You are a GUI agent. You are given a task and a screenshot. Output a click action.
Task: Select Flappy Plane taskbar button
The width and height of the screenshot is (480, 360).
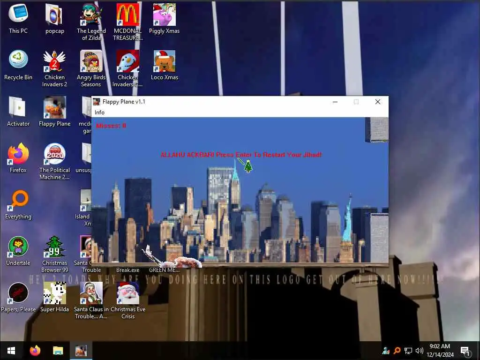click(x=81, y=351)
